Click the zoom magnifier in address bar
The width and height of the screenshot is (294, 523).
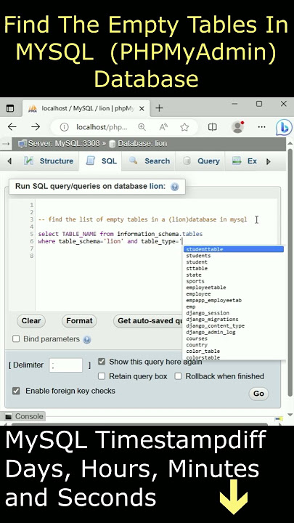pos(142,127)
